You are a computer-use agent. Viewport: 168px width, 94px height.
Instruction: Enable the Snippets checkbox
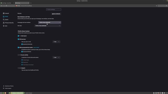pyautogui.click(x=18, y=68)
